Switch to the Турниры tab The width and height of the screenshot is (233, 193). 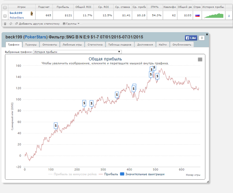(31, 45)
